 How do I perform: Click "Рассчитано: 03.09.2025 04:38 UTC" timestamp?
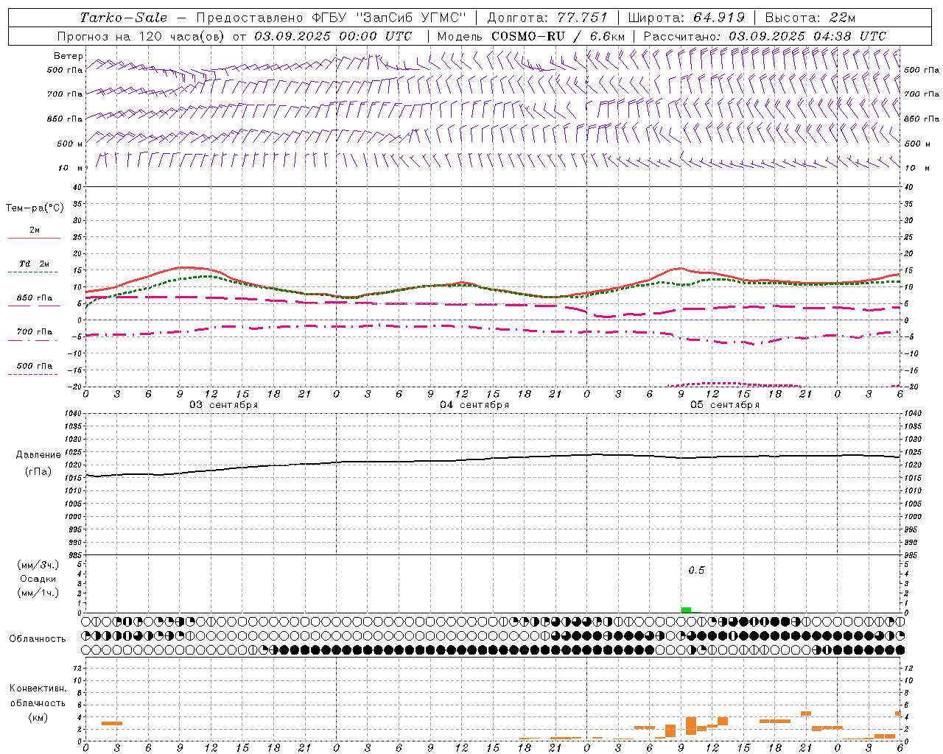[x=765, y=36]
